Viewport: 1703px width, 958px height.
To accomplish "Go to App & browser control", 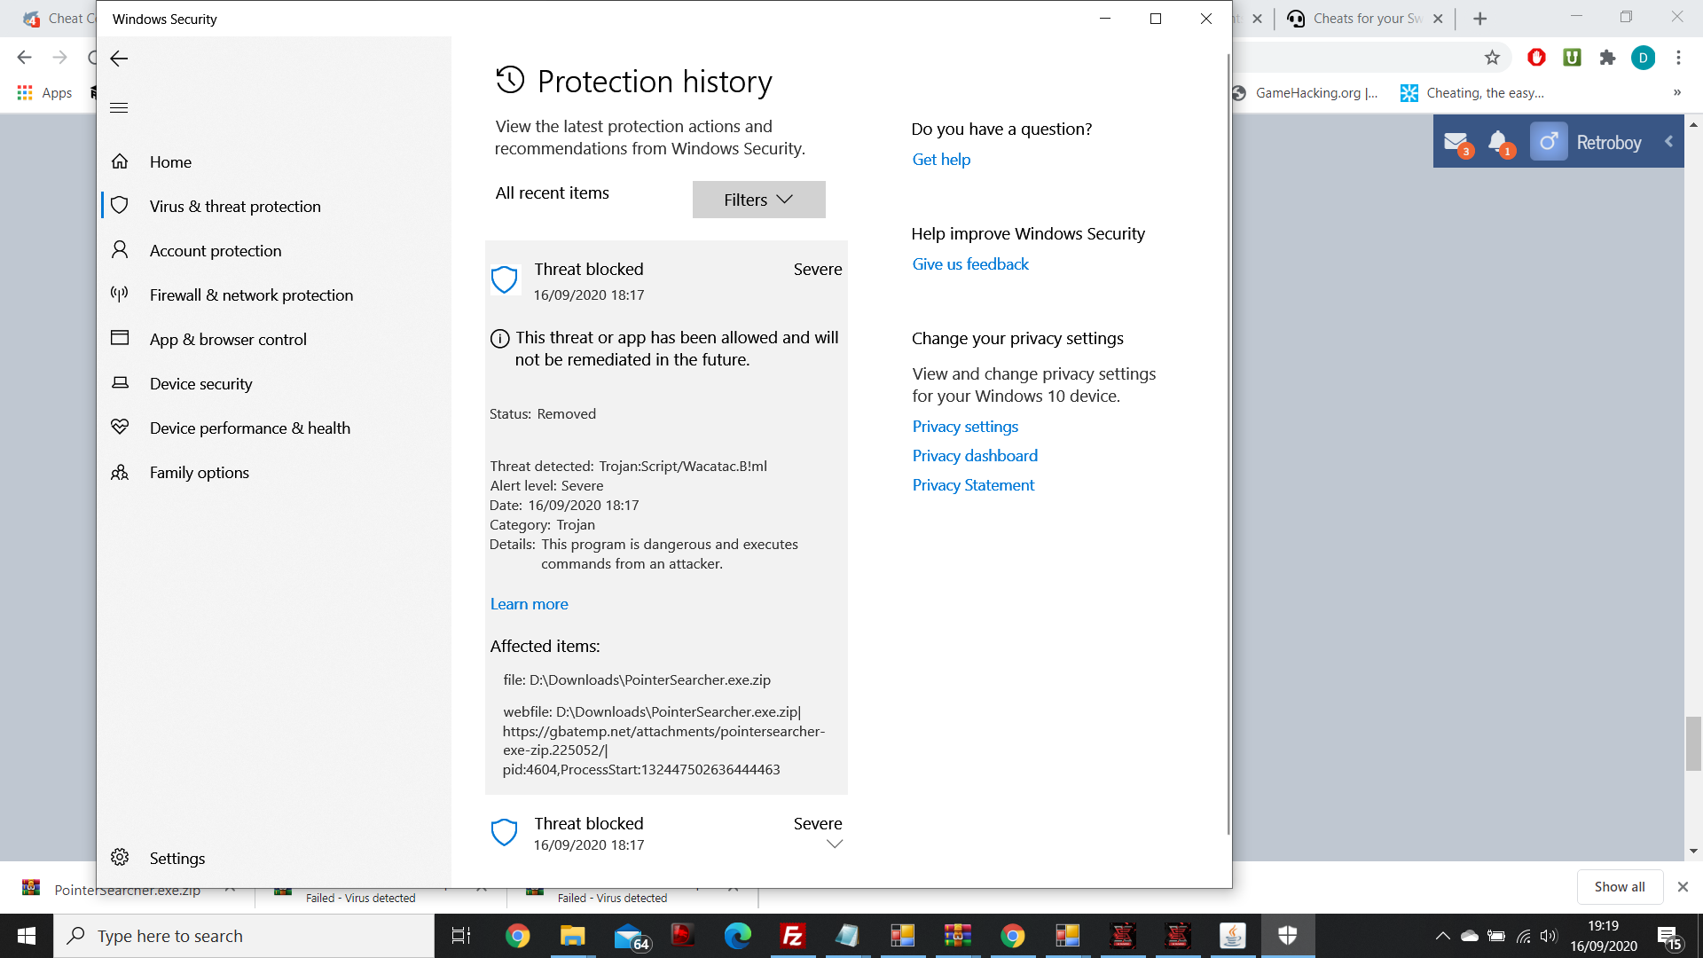I will pos(228,339).
